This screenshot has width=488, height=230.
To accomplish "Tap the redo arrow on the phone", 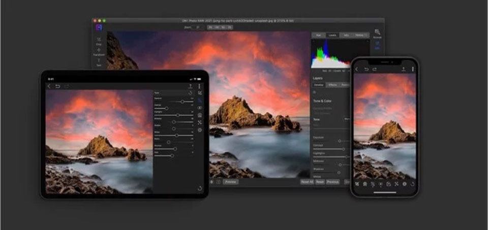I will pos(375,69).
